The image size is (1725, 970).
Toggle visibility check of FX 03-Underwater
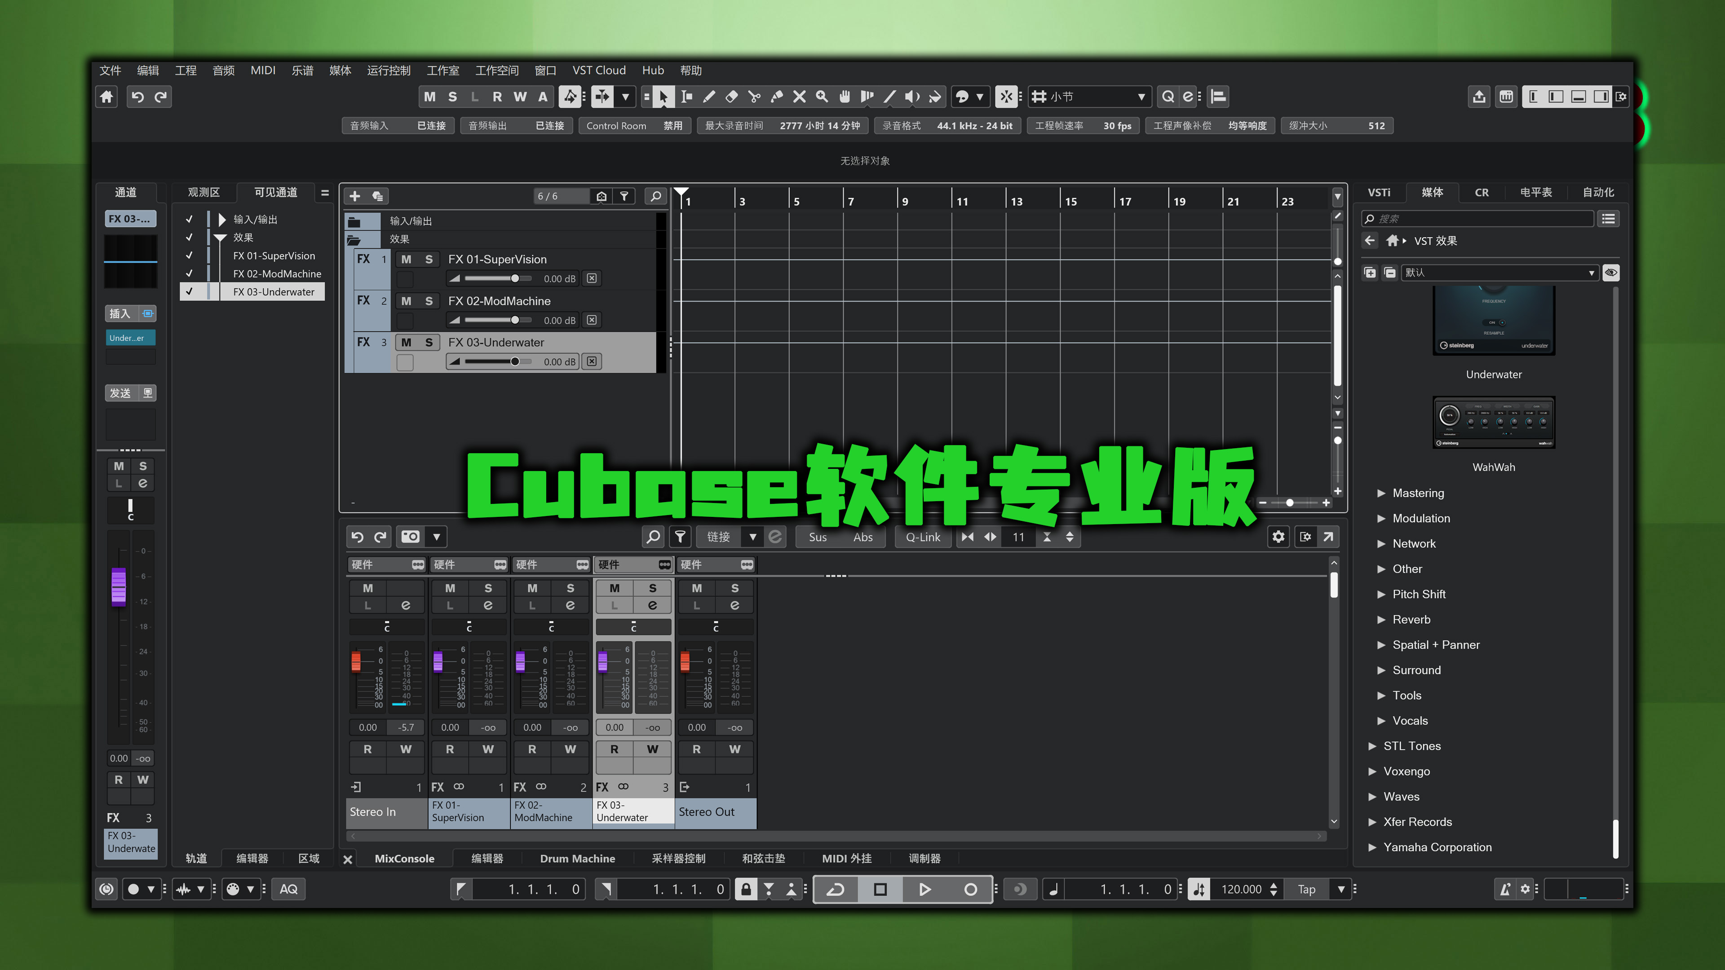[x=190, y=291]
